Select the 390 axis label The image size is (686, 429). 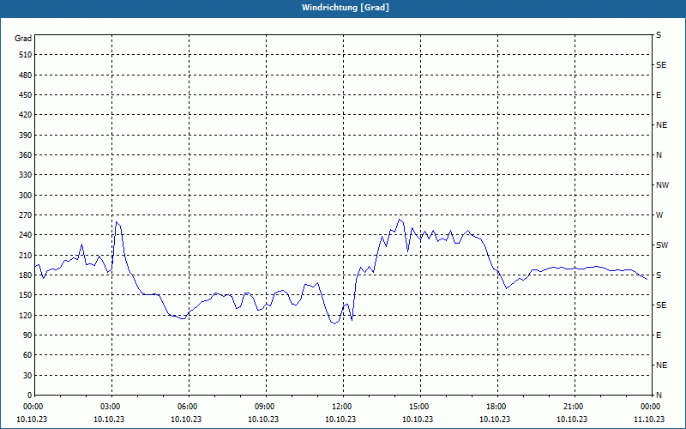pos(26,136)
